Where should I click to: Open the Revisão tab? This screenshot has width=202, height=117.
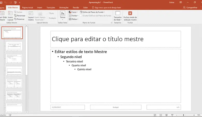tap(76, 7)
